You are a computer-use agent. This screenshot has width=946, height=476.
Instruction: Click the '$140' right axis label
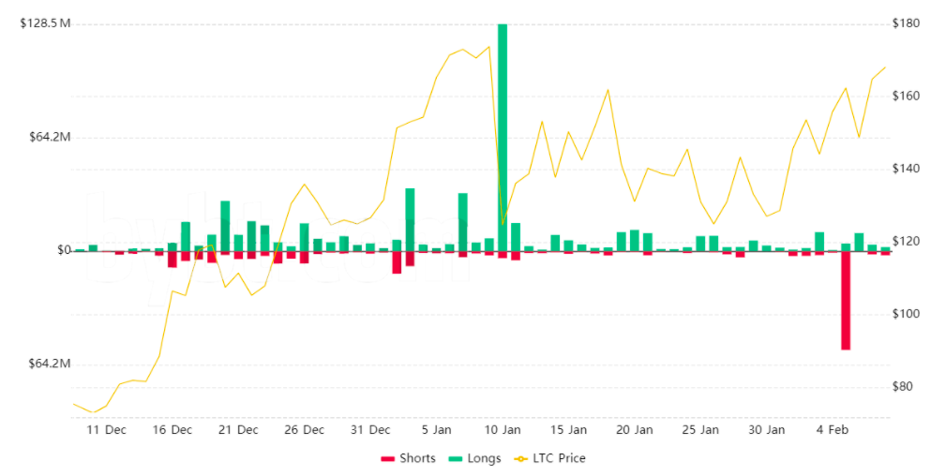pyautogui.click(x=907, y=169)
